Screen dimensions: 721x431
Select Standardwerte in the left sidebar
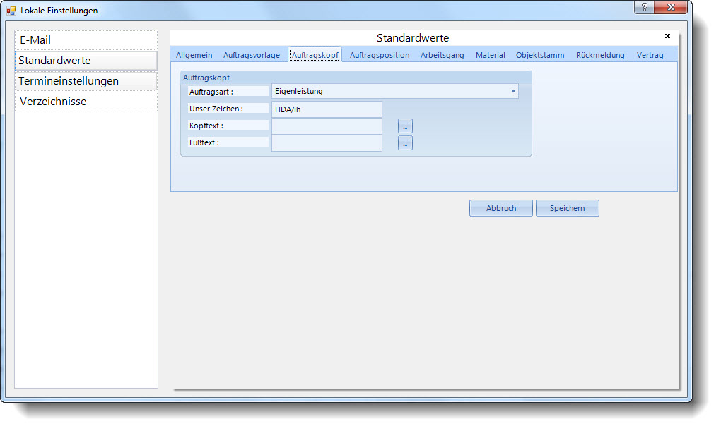86,61
